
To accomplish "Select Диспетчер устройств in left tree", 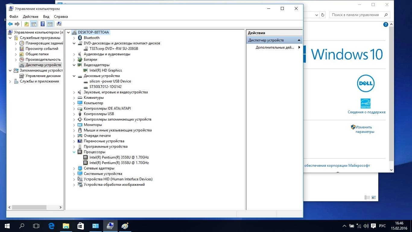I will pos(43,65).
